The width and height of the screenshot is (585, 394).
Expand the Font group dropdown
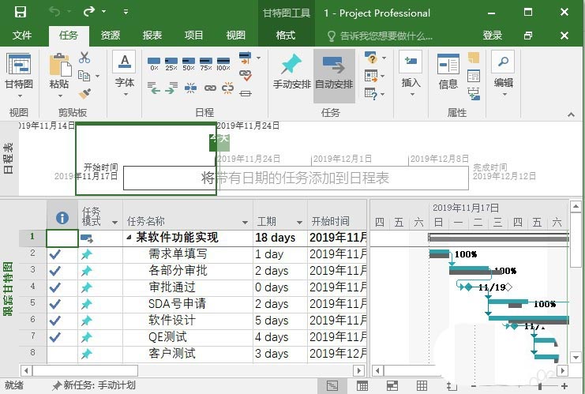(126, 95)
